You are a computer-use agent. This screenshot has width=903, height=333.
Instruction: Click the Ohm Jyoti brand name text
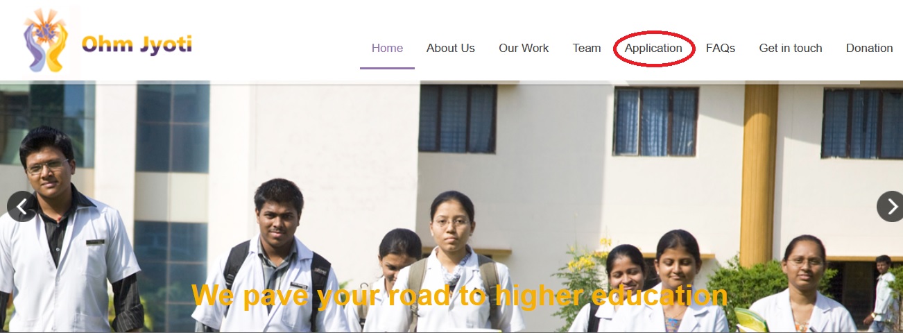pos(137,45)
